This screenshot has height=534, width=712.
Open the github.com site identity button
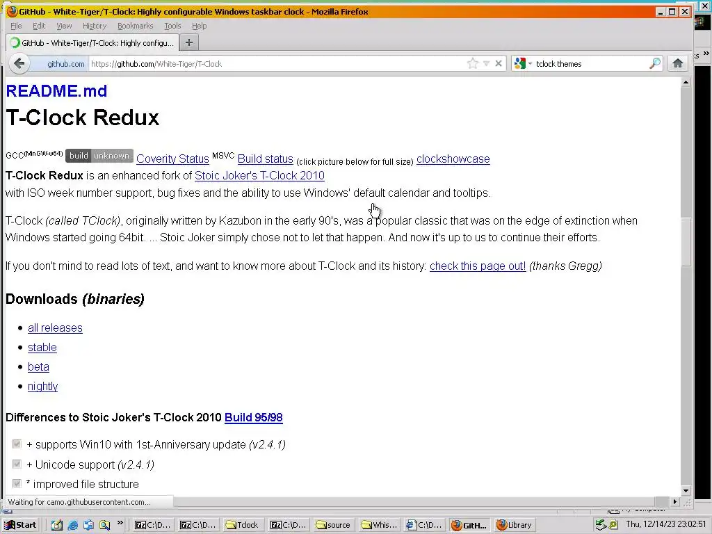tap(60, 64)
